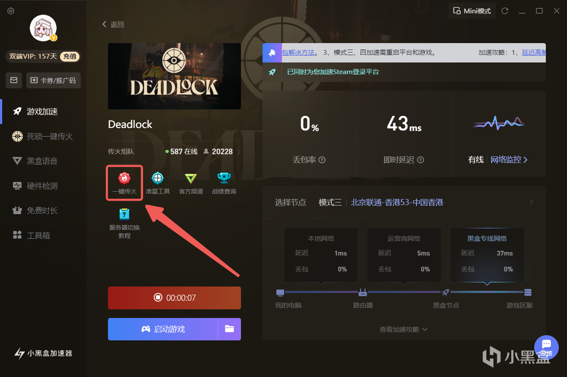Screen dimensions: 567x377
Task: Click the 模式三 mode label
Action: 330,203
